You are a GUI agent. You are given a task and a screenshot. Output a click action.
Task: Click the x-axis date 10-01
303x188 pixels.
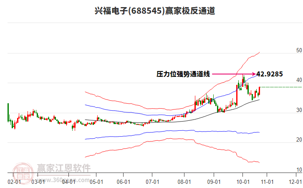click(x=243, y=182)
